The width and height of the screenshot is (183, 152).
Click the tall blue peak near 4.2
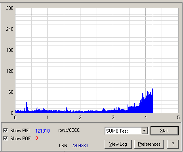click(x=152, y=100)
